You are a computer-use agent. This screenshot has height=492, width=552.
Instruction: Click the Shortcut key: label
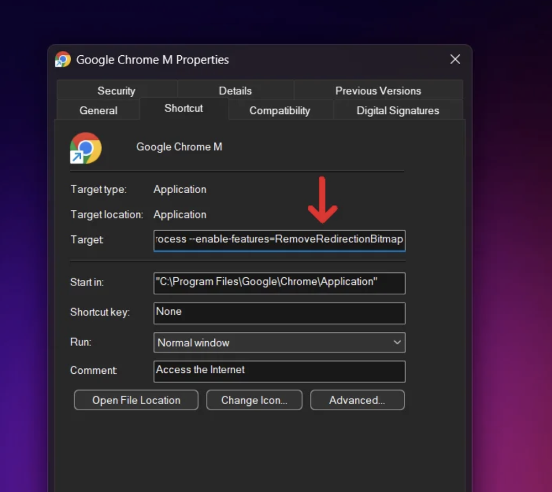tap(100, 312)
